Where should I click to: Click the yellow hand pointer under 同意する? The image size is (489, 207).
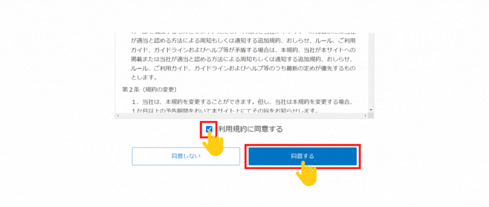306,174
